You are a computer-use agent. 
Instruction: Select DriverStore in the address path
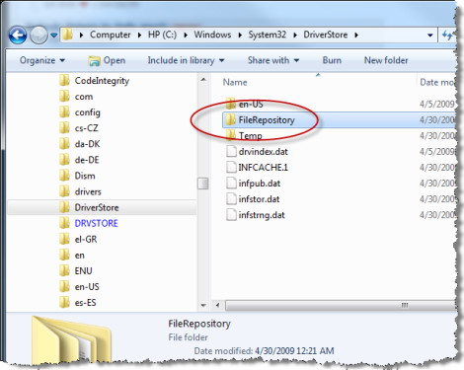pos(325,35)
